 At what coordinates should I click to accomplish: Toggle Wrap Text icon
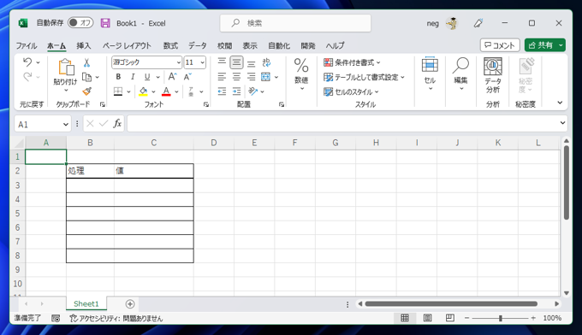266,62
